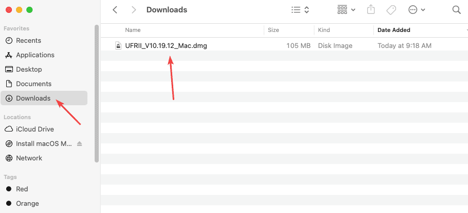Sort files by Name column header

coord(133,30)
